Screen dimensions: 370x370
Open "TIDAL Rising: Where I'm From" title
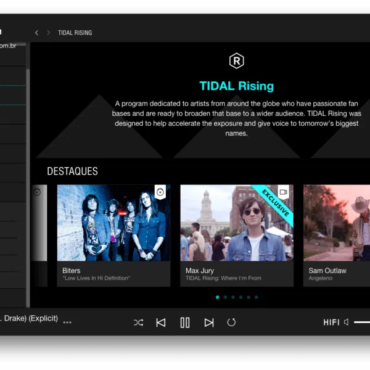[223, 278]
